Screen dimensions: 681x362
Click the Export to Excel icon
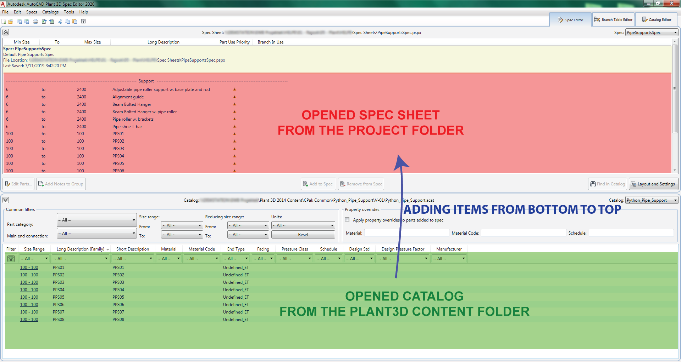click(44, 21)
